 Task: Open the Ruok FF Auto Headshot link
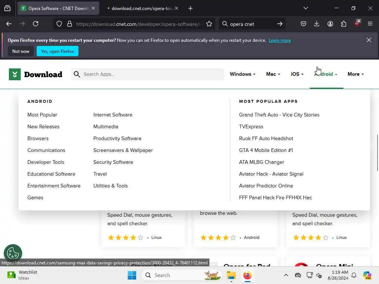266,139
